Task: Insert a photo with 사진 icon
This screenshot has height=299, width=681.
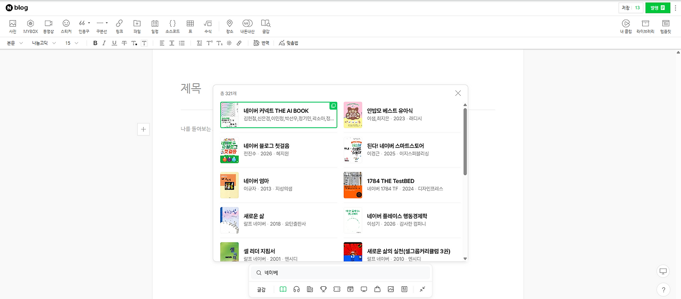Action: [13, 26]
